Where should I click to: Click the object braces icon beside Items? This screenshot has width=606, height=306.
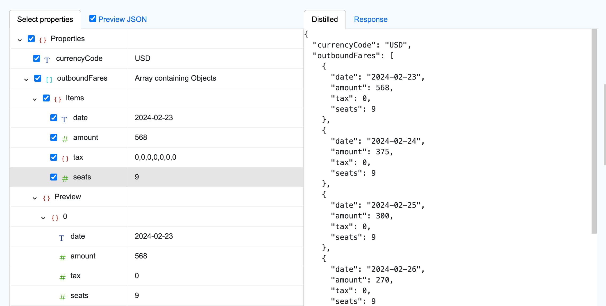[x=58, y=99]
